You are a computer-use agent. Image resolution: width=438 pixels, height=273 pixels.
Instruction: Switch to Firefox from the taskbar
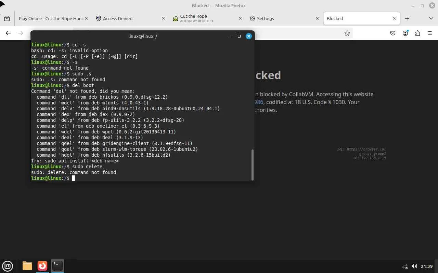pyautogui.click(x=42, y=265)
